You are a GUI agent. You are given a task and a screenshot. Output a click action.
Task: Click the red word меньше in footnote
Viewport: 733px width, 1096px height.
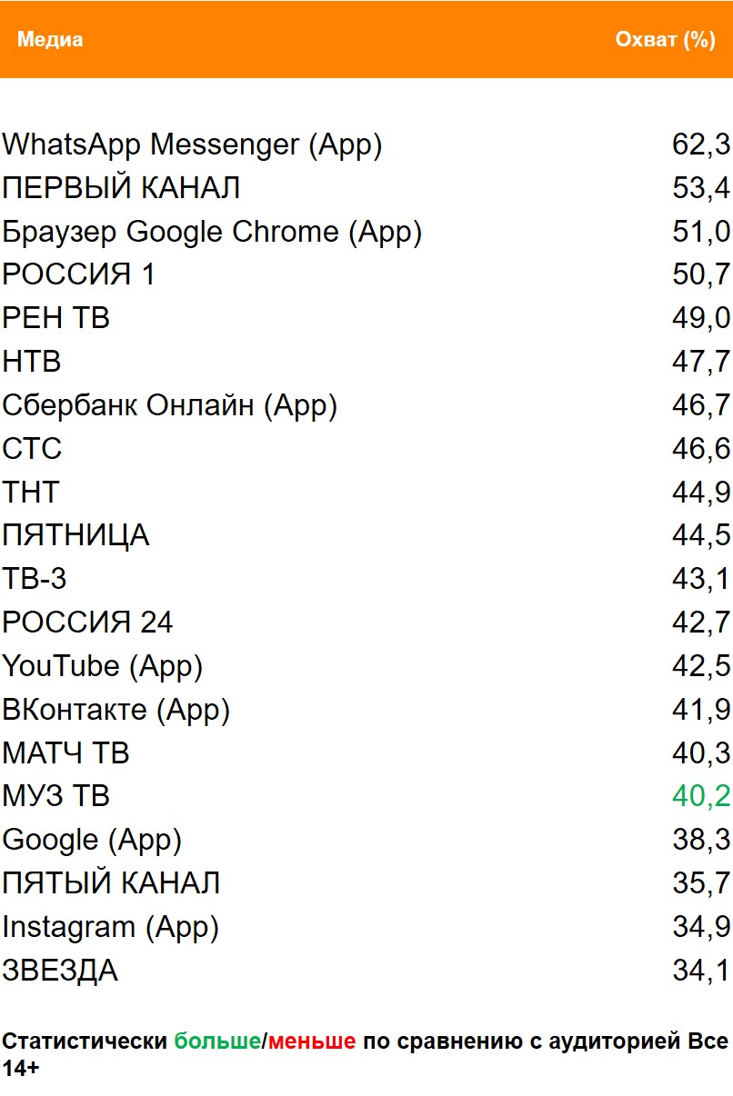[312, 1041]
